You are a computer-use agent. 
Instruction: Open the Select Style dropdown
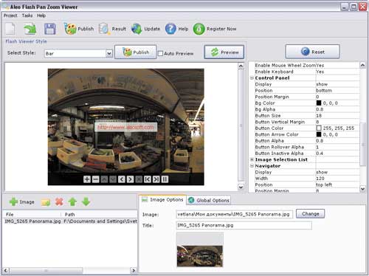[x=108, y=53]
